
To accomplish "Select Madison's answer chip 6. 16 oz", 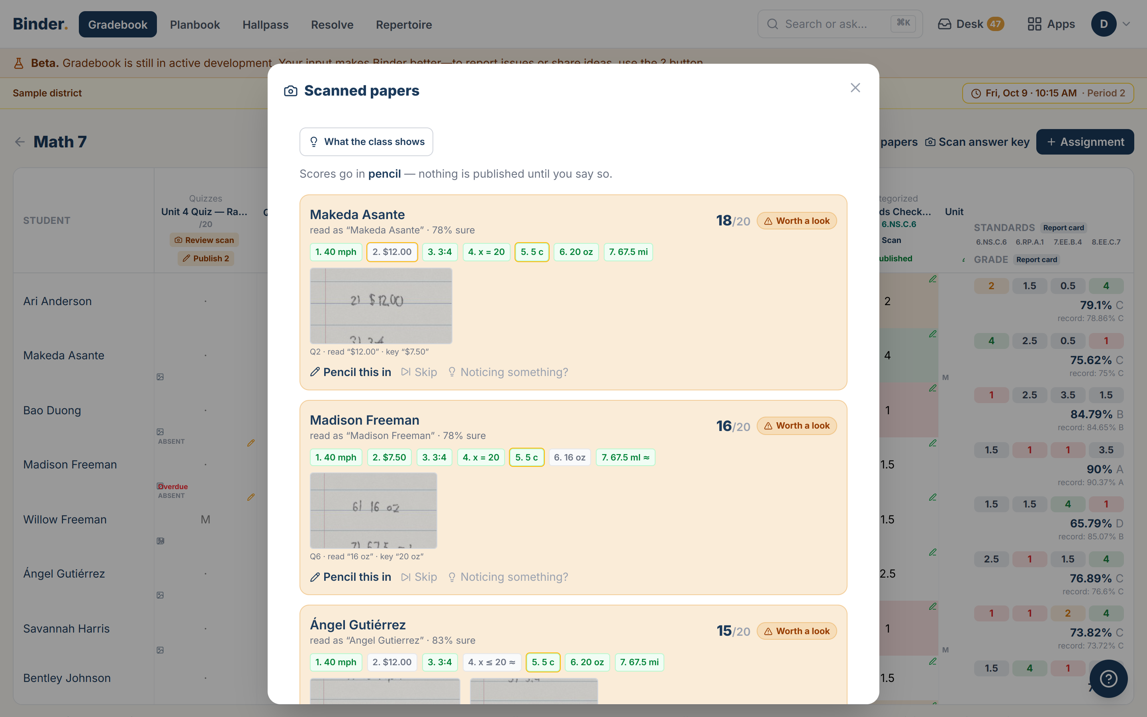I will [570, 457].
